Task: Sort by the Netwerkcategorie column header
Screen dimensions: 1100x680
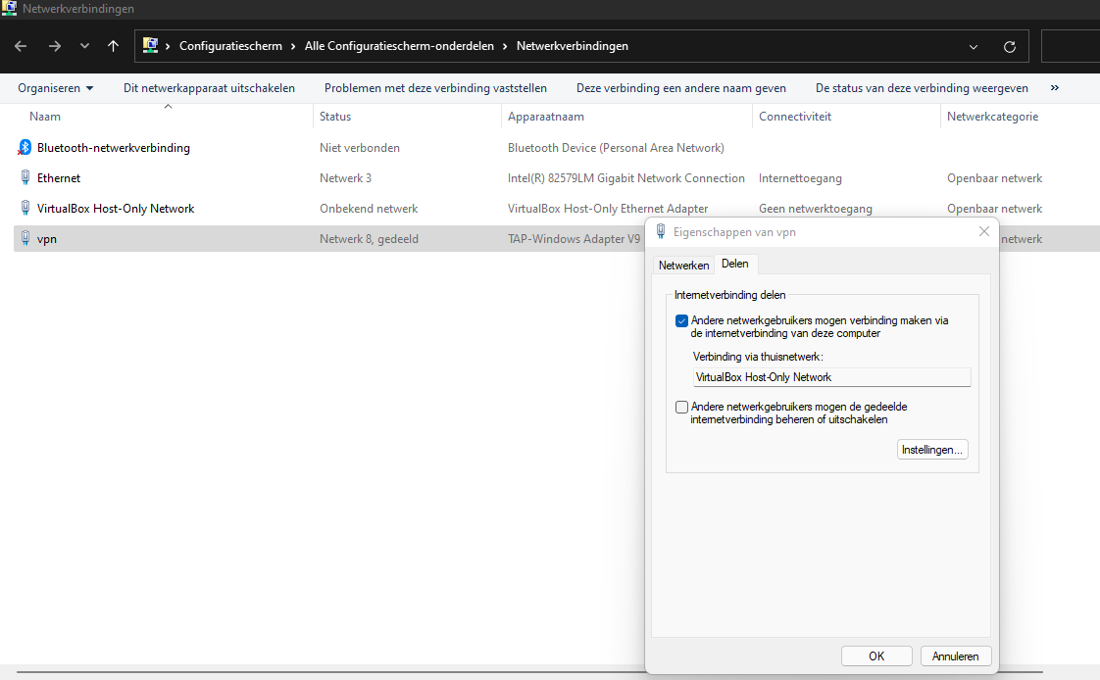Action: (x=993, y=117)
